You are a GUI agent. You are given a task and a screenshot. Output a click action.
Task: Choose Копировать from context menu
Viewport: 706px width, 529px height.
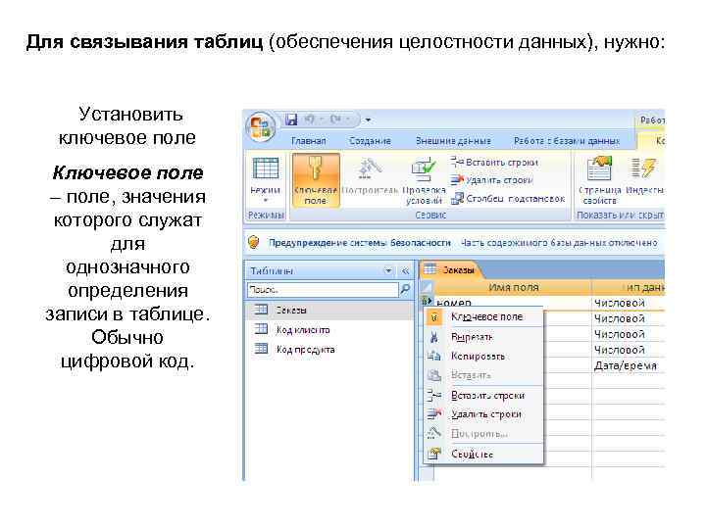pos(484,357)
